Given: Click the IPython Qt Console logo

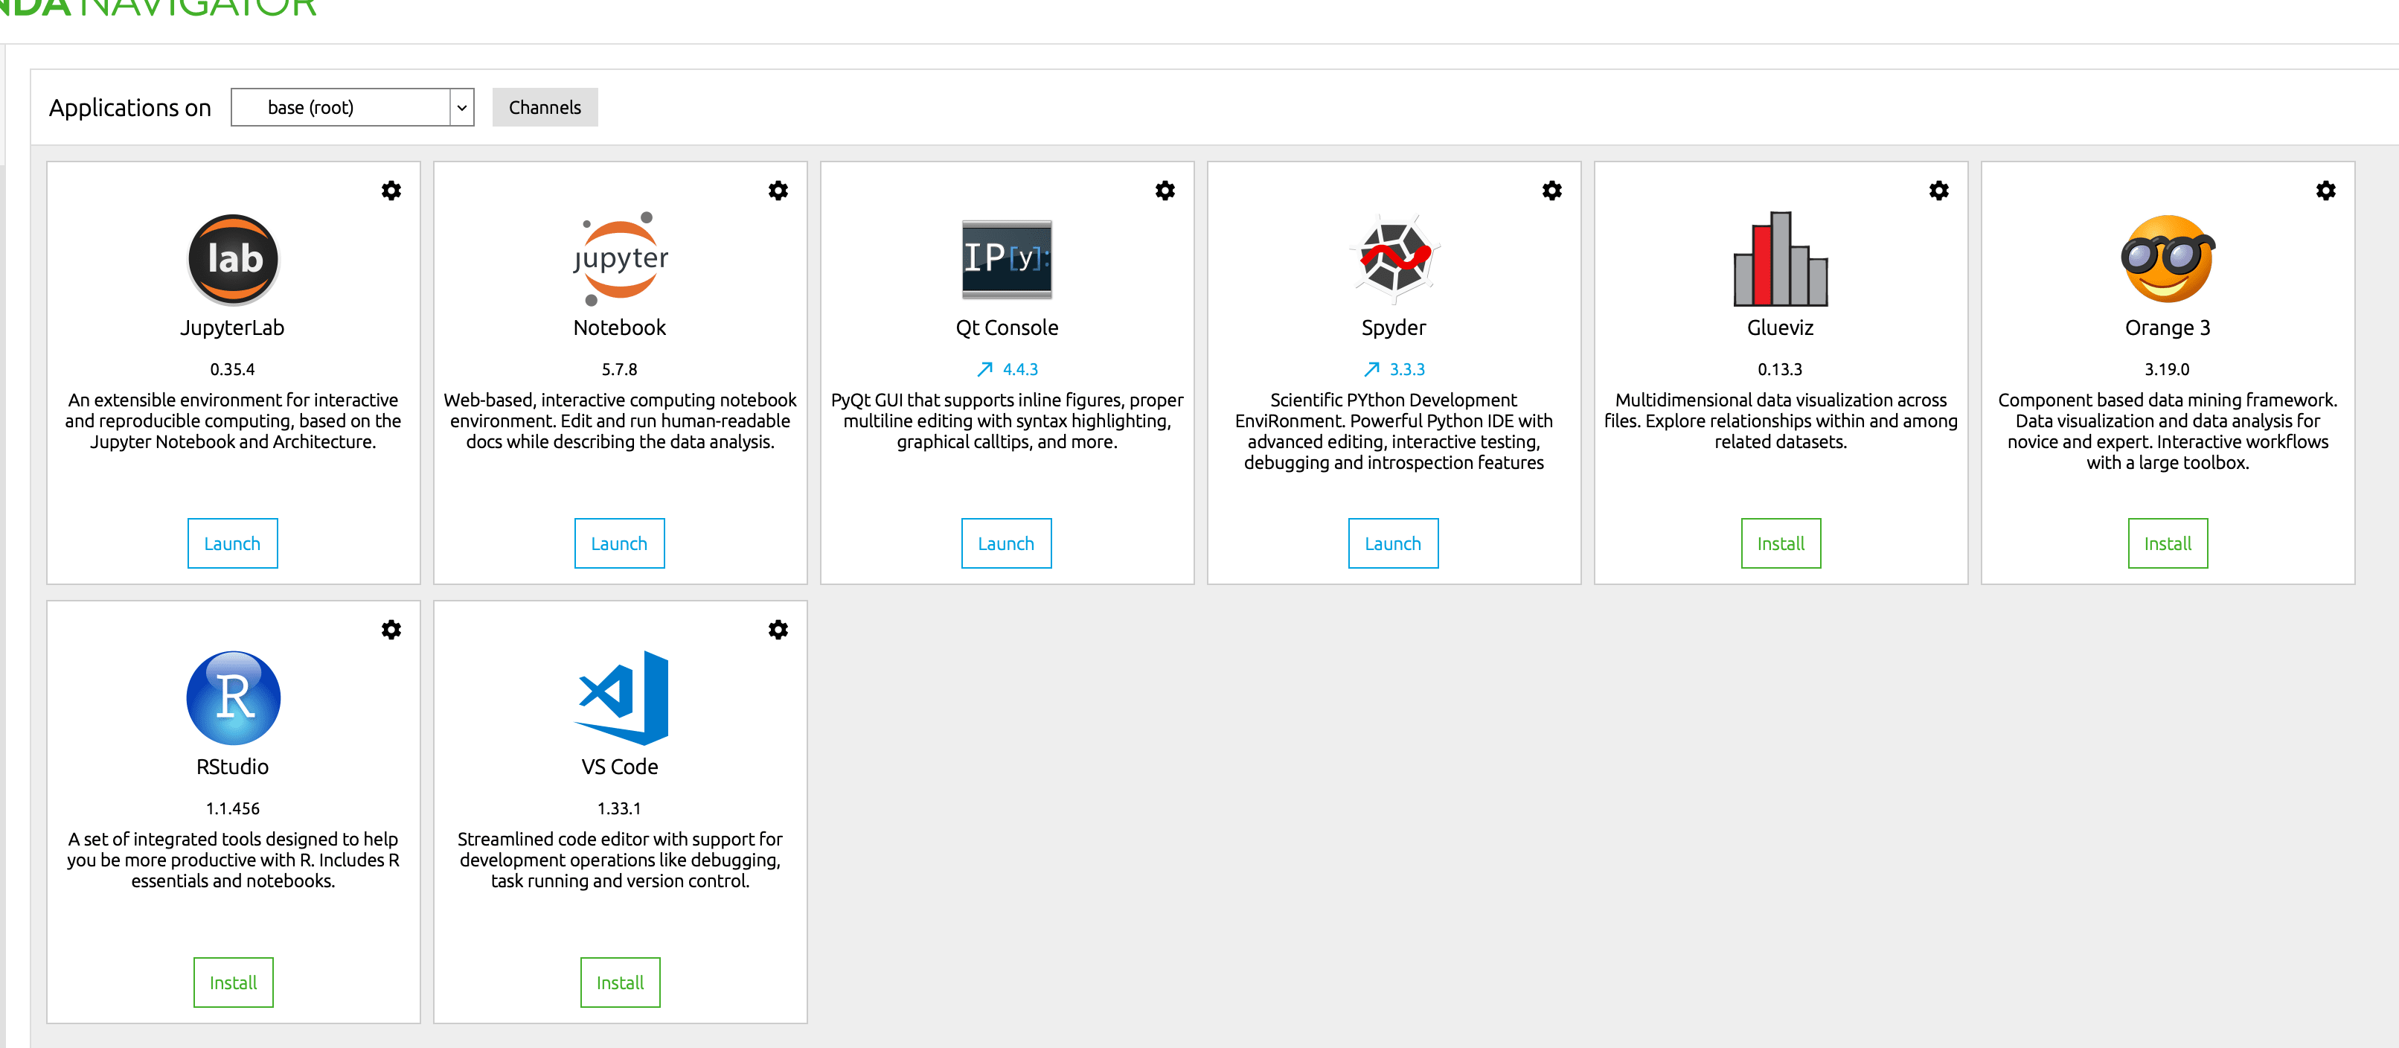Looking at the screenshot, I should coord(1007,259).
